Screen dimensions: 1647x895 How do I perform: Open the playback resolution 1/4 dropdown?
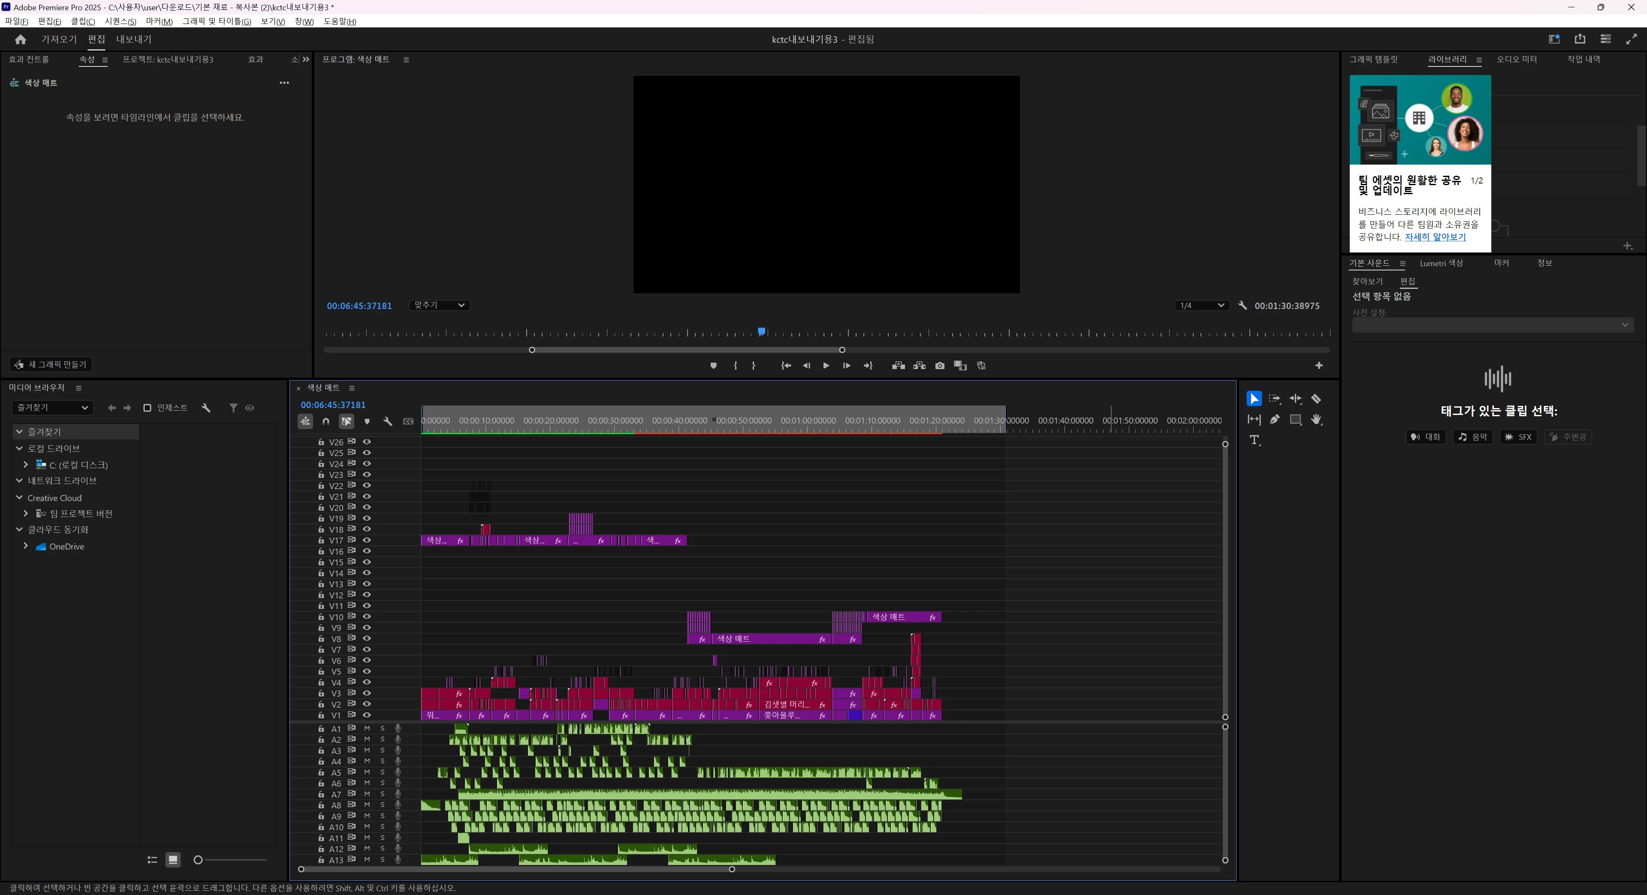1201,305
